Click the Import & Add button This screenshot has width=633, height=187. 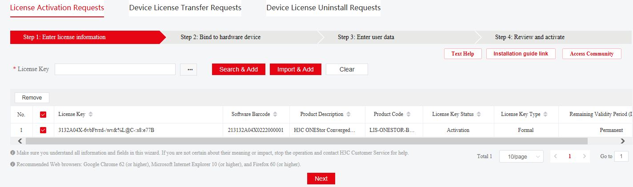(x=296, y=69)
